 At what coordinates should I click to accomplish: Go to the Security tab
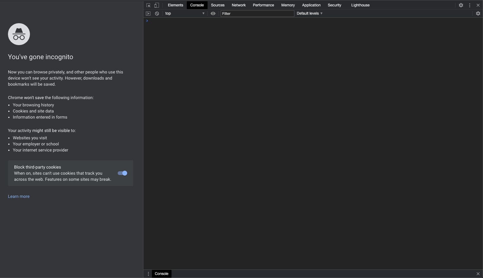(x=334, y=5)
